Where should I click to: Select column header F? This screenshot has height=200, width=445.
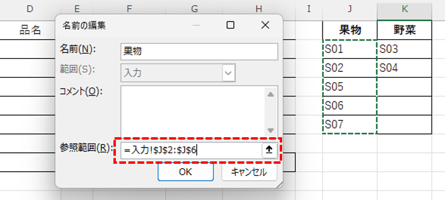(129, 9)
